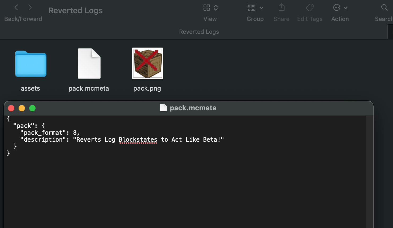Screen dimensions: 393x228
Task: Select the pack.png thumbnail
Action: (148, 63)
